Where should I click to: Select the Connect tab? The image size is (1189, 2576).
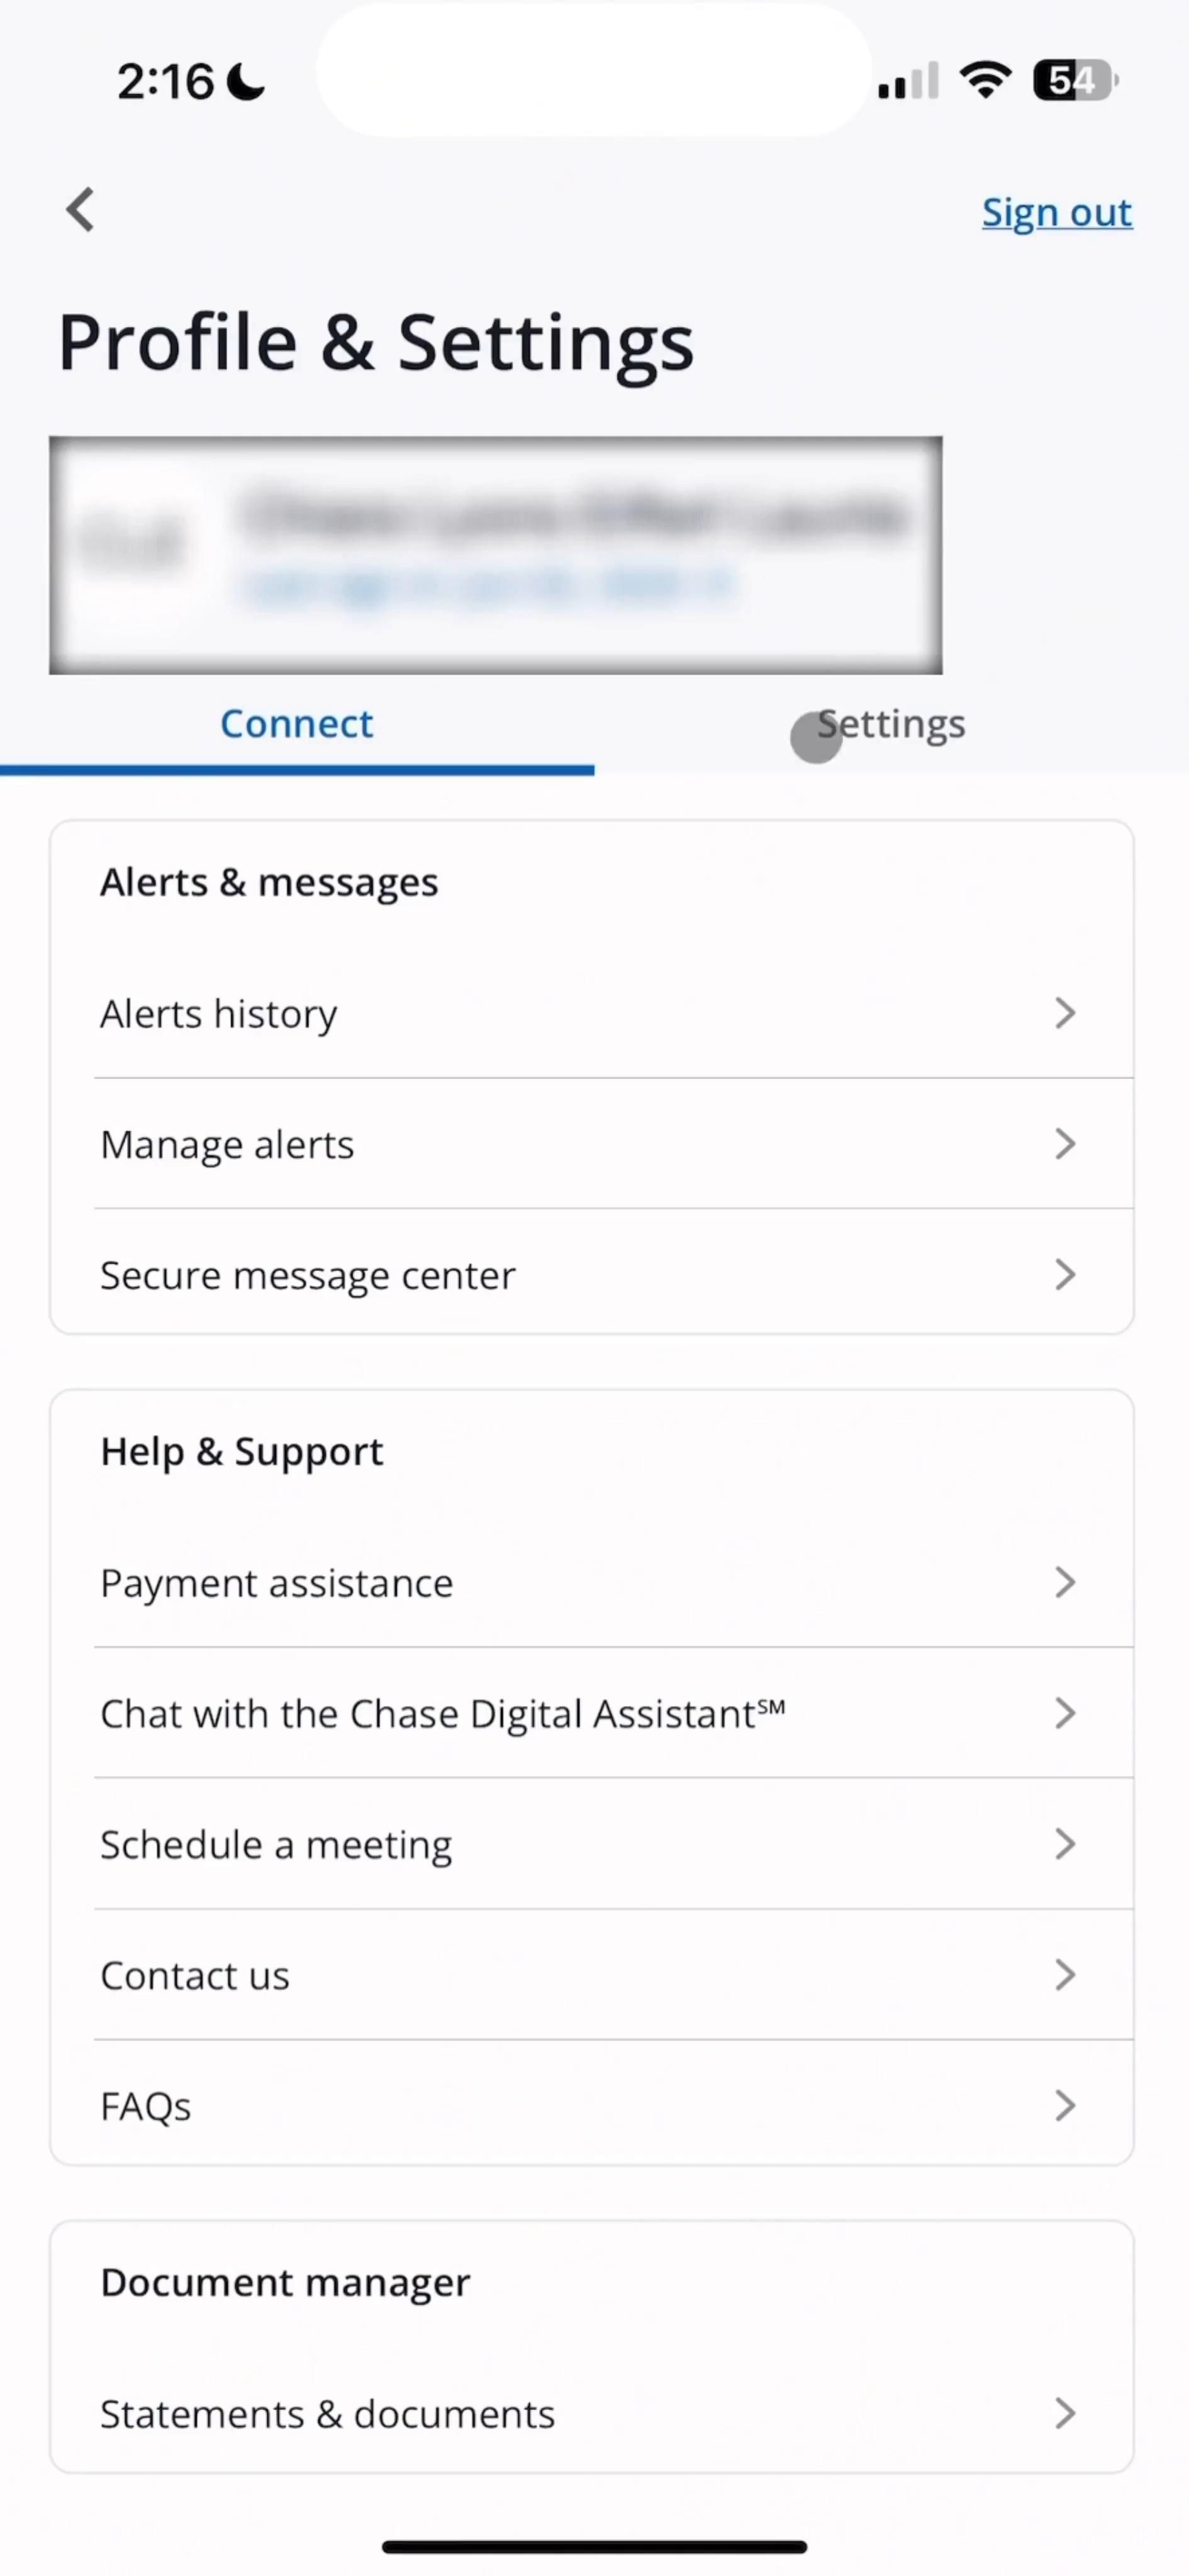[297, 725]
